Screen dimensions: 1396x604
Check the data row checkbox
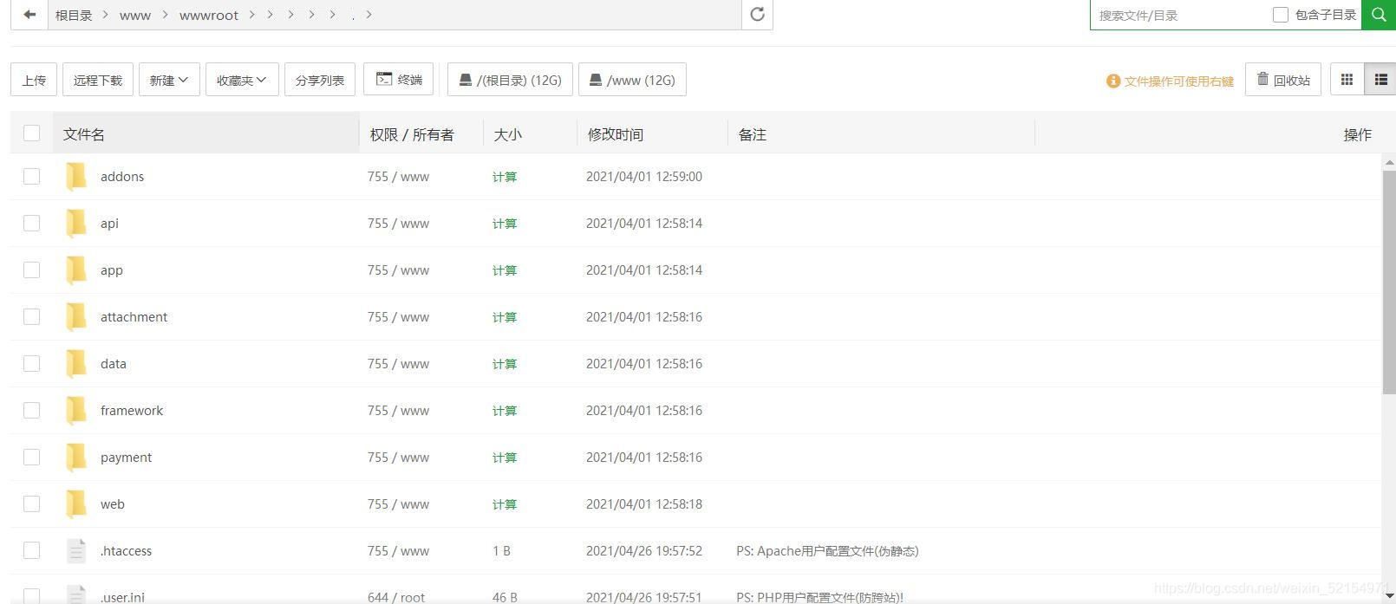pos(32,363)
